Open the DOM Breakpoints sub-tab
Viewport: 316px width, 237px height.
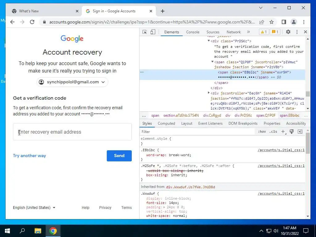coord(243,123)
